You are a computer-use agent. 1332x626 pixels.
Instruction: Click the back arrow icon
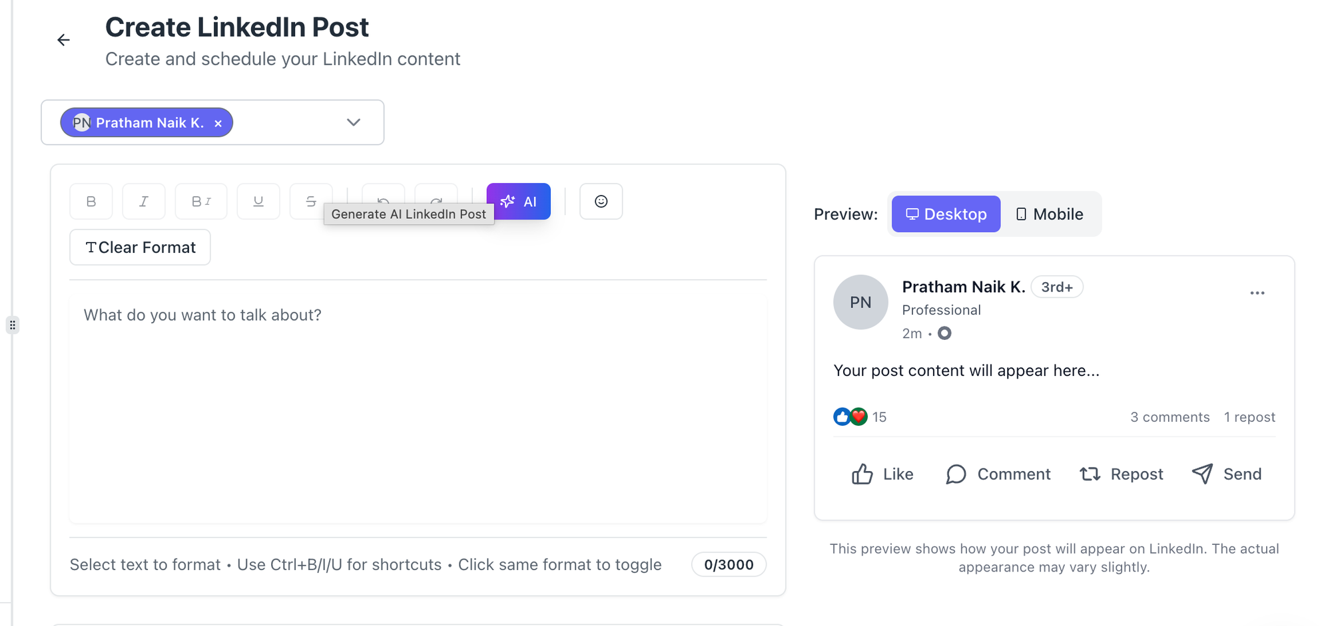(63, 41)
